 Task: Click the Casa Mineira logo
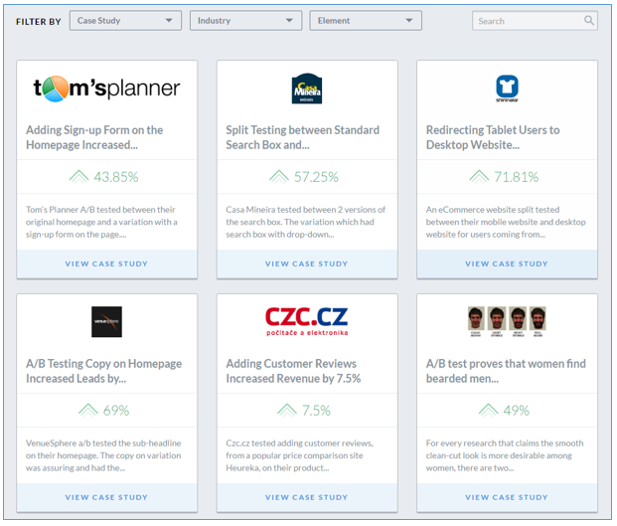tap(306, 88)
